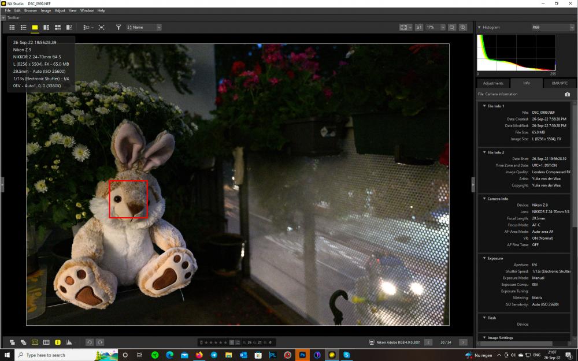The image size is (578, 361).
Task: Click the photo of the plush bunny
Action: pos(238,185)
